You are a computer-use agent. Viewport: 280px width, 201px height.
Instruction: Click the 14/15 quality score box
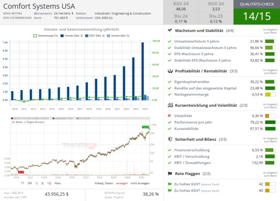click(257, 16)
